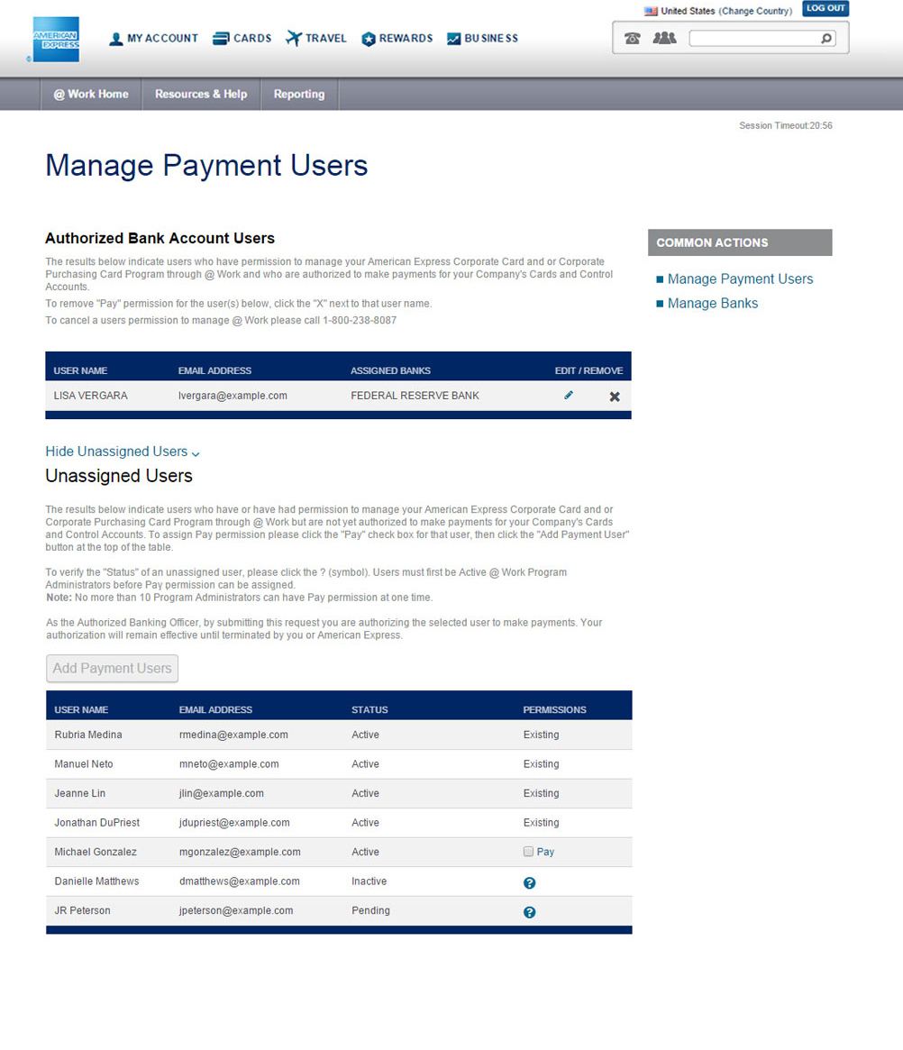This screenshot has height=1050, width=903.
Task: Click Session Timeout text
Action: pyautogui.click(x=786, y=125)
